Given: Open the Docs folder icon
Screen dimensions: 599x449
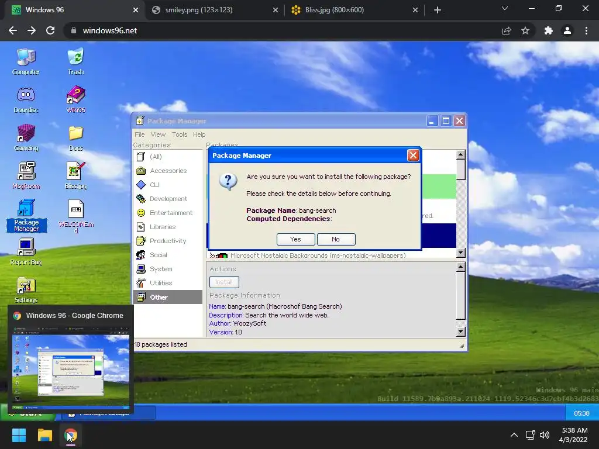Looking at the screenshot, I should coord(75,138).
